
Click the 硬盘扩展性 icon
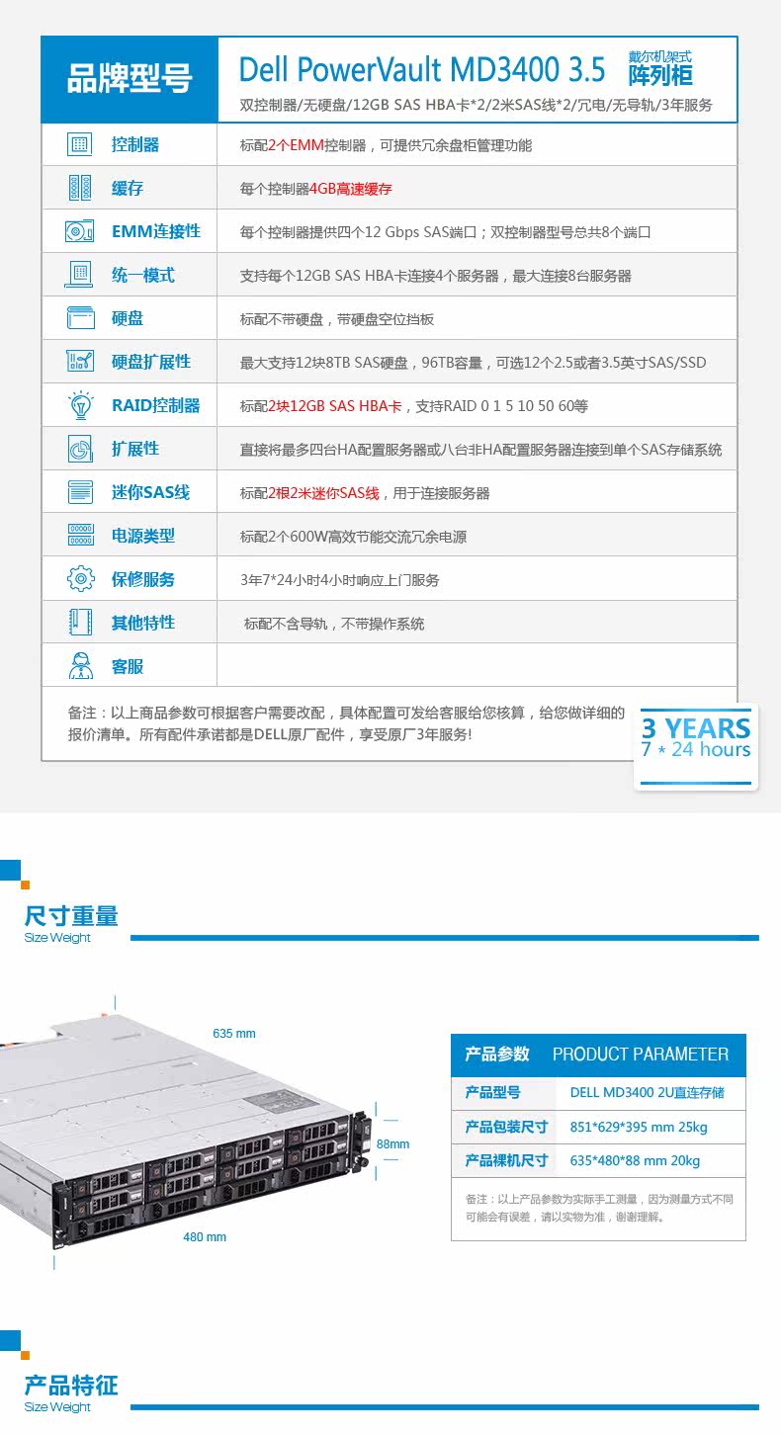(80, 362)
